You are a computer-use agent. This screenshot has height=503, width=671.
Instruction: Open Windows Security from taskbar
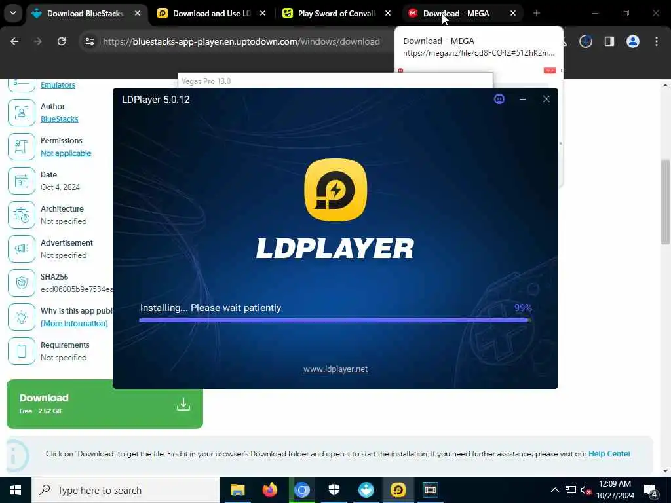pos(334,490)
